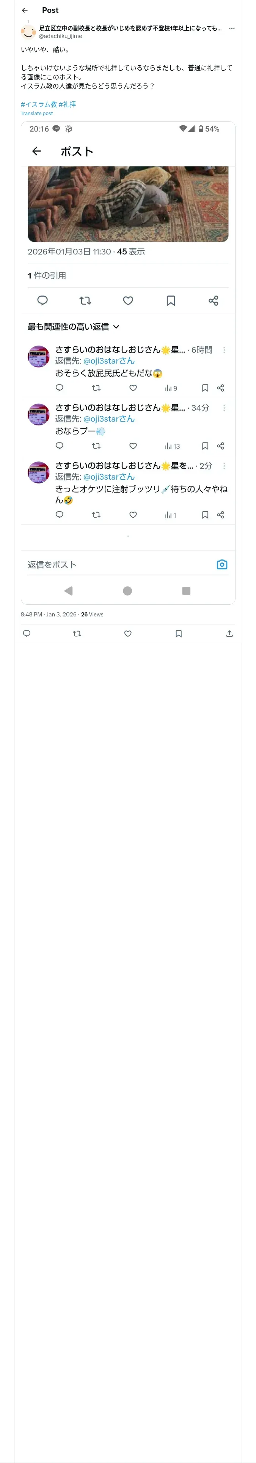Open the three-dot menu beside the post author
The height and width of the screenshot is (1463, 256).
(x=232, y=28)
